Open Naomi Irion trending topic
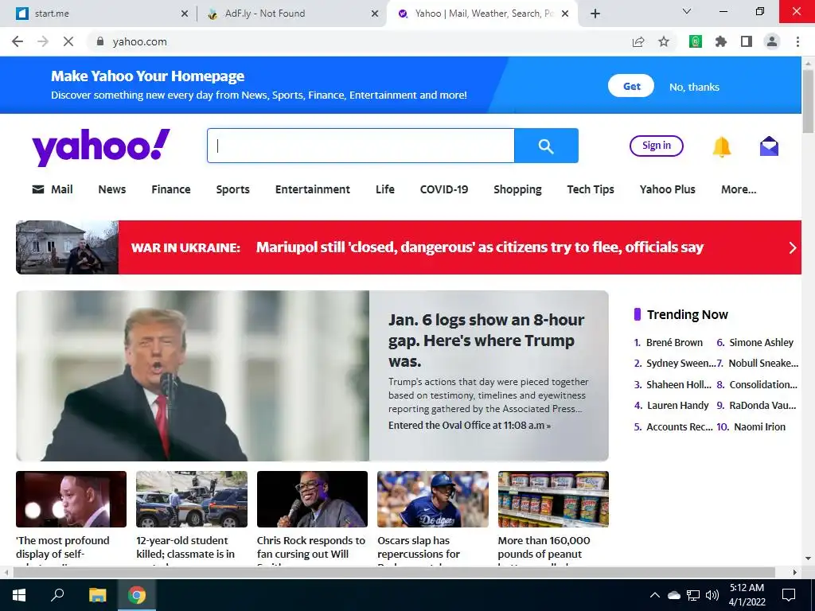Viewport: 815px width, 611px height. coord(759,426)
